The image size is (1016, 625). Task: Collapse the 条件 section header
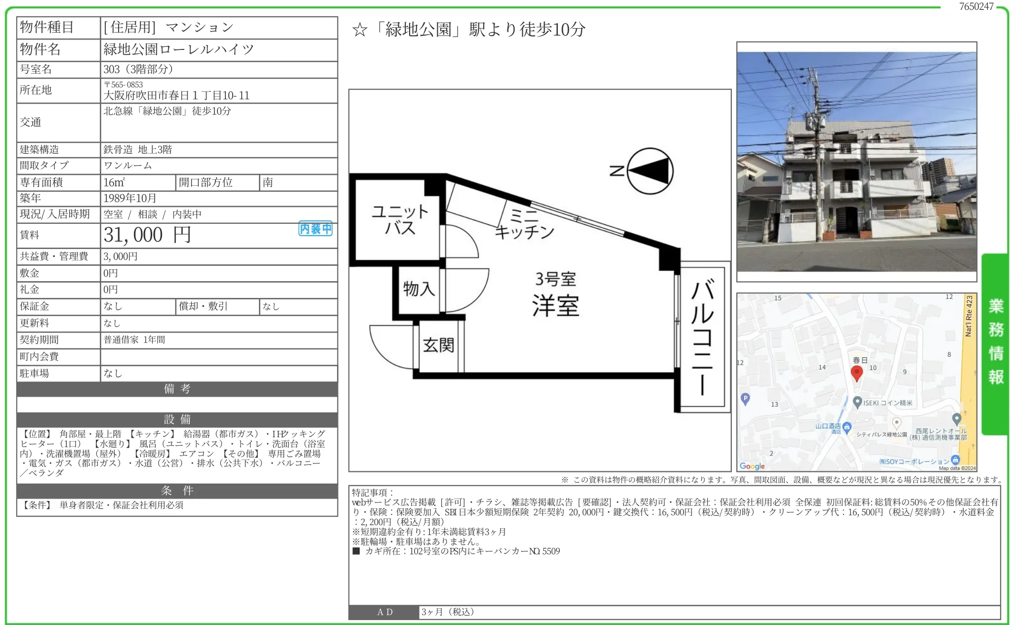175,491
